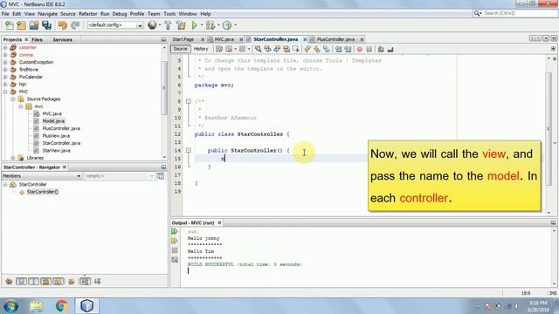Run the project with green play icon

pyautogui.click(x=194, y=25)
